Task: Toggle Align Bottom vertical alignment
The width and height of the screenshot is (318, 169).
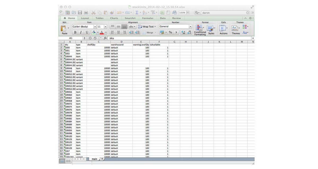Action: click(124, 27)
